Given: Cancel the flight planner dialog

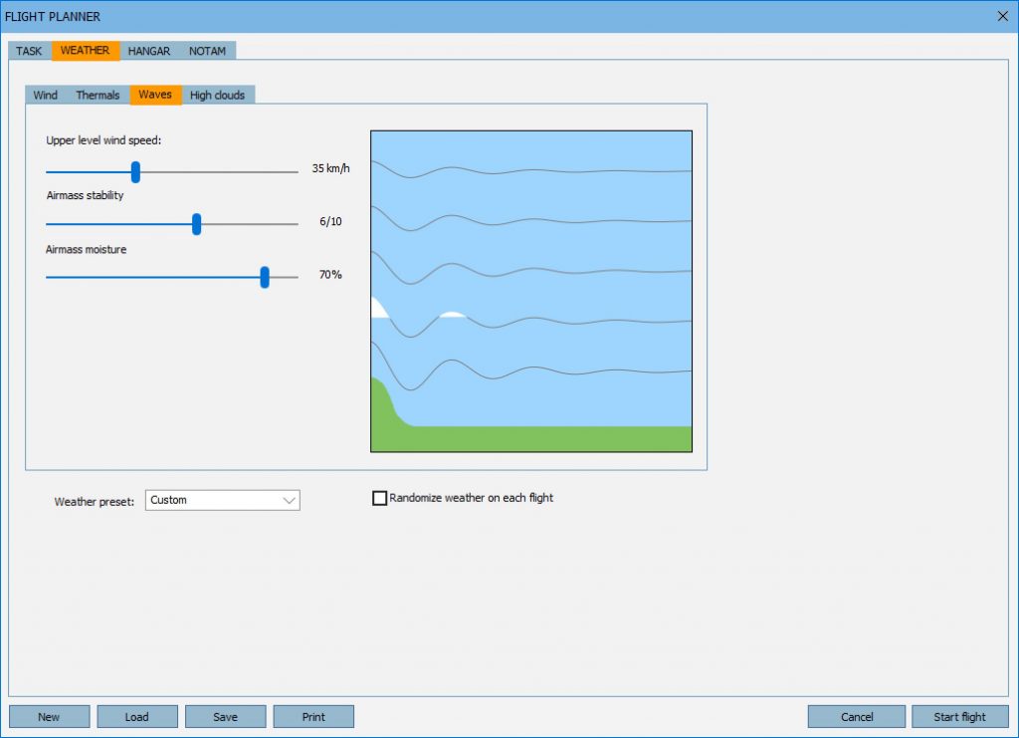Looking at the screenshot, I should [857, 717].
